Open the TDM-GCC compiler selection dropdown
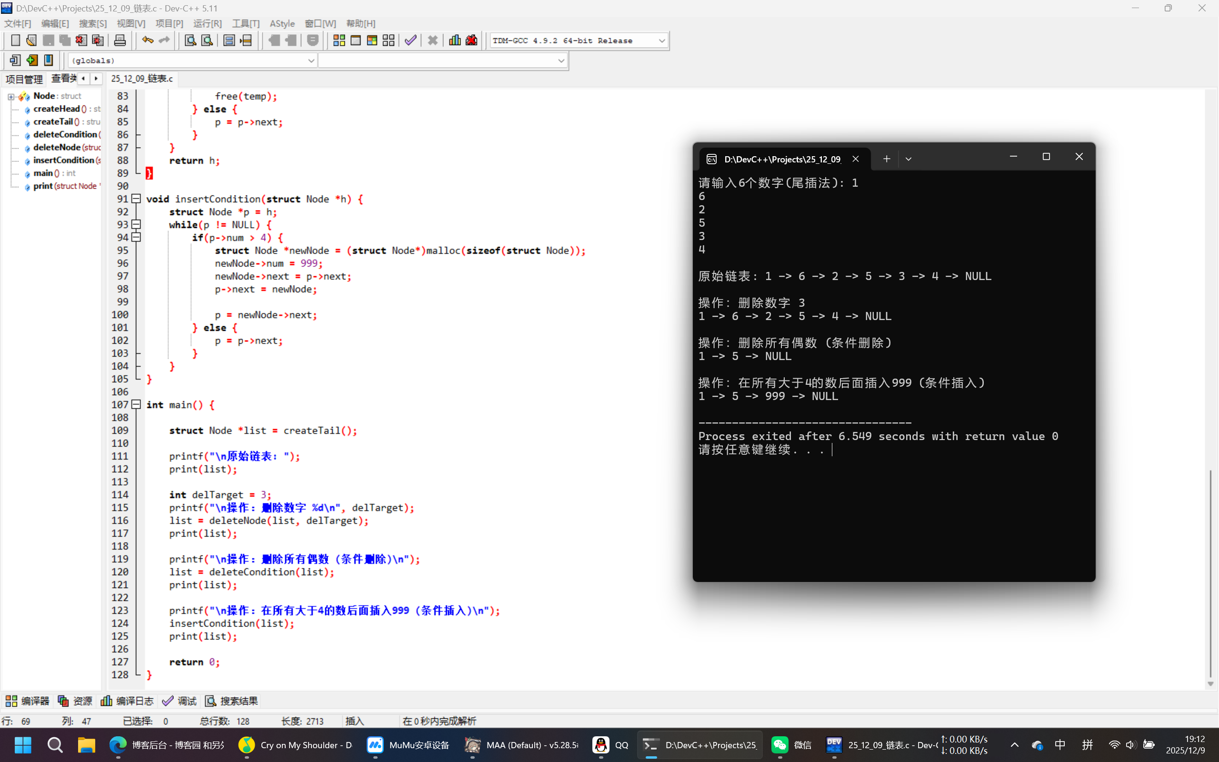 (x=662, y=40)
